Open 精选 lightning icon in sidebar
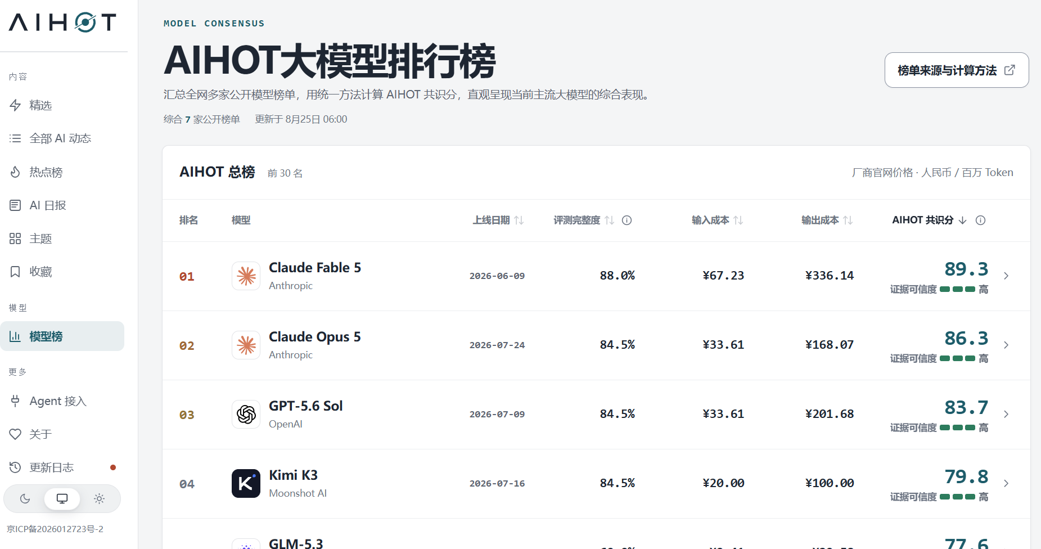 coord(15,105)
